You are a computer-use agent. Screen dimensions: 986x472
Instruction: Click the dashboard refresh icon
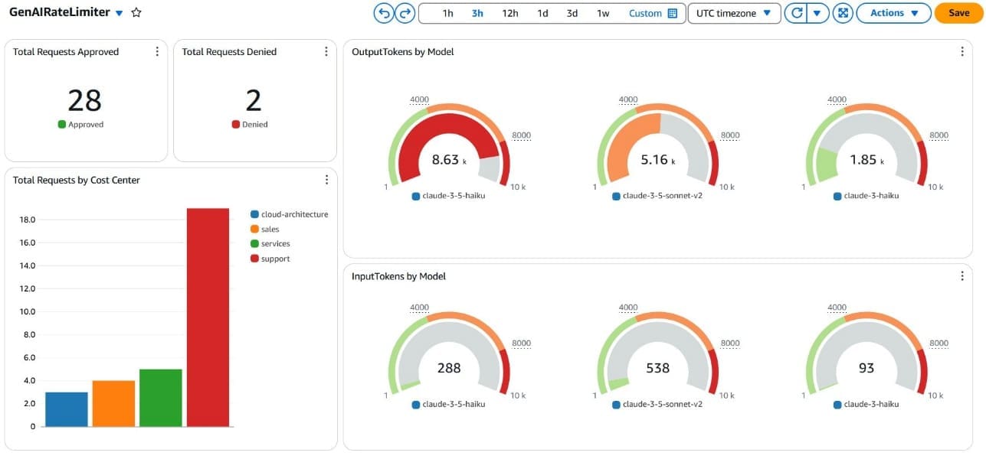pyautogui.click(x=797, y=13)
